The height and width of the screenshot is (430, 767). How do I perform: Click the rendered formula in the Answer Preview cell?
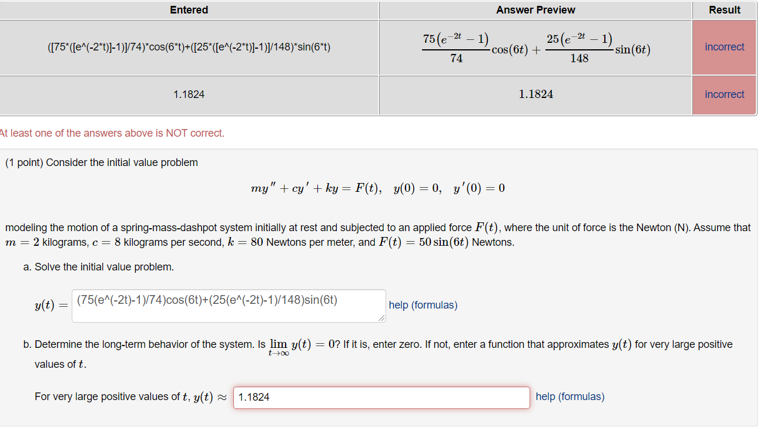[x=535, y=48]
